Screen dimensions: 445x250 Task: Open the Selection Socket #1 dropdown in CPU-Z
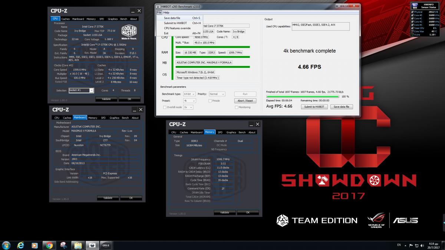[x=81, y=90]
